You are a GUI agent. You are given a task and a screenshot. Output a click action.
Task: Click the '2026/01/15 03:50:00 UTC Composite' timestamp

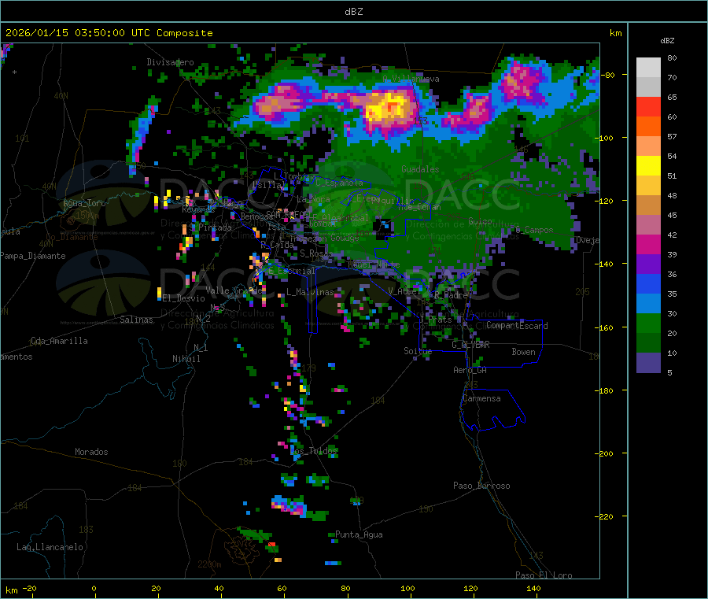coord(109,33)
